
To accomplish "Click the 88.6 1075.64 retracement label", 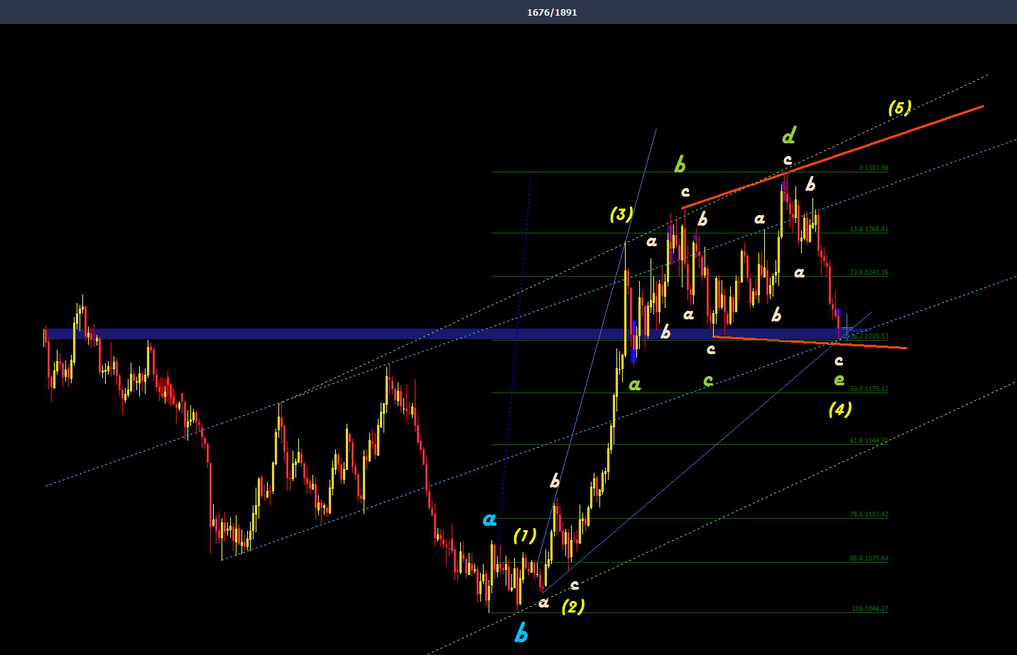I will tap(869, 558).
